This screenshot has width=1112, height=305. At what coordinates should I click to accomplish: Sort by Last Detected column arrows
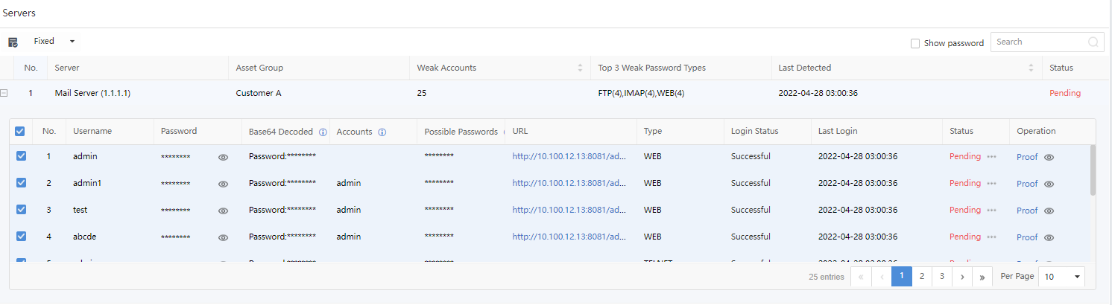[x=1032, y=68]
